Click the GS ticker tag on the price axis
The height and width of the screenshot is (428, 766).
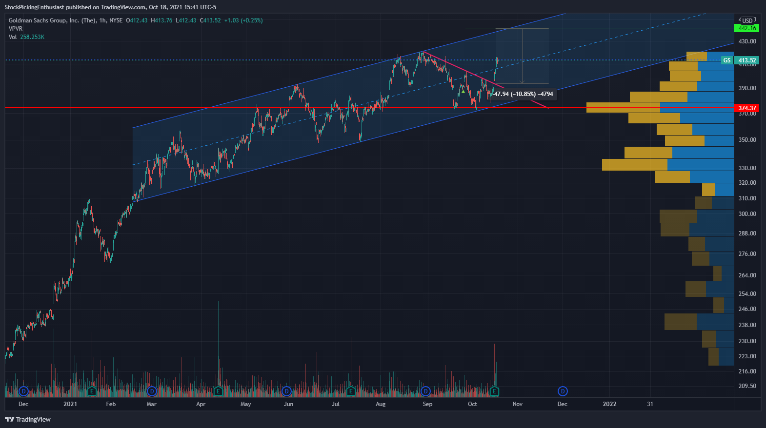727,60
